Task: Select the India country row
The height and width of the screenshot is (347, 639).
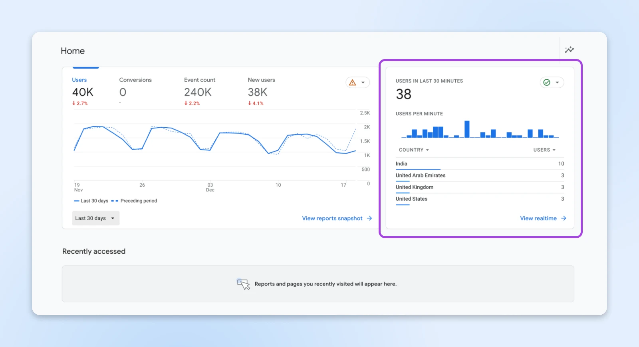Action: [x=480, y=164]
